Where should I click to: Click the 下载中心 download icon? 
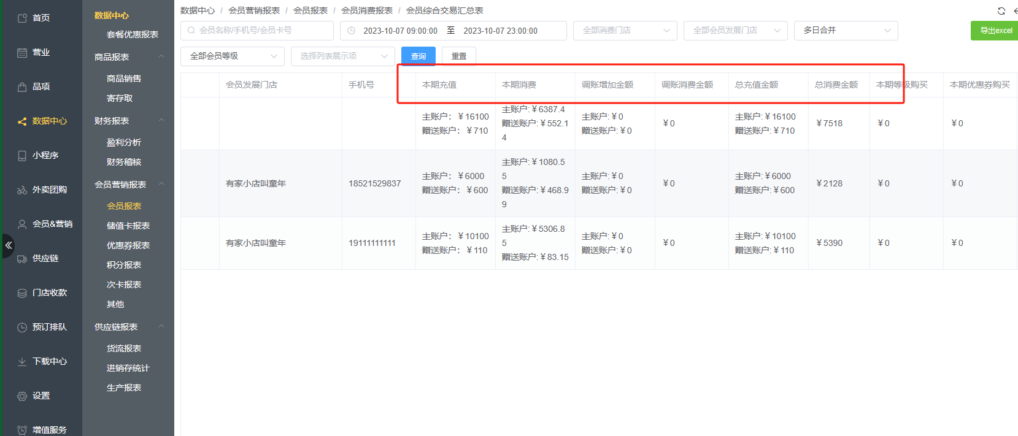point(22,362)
